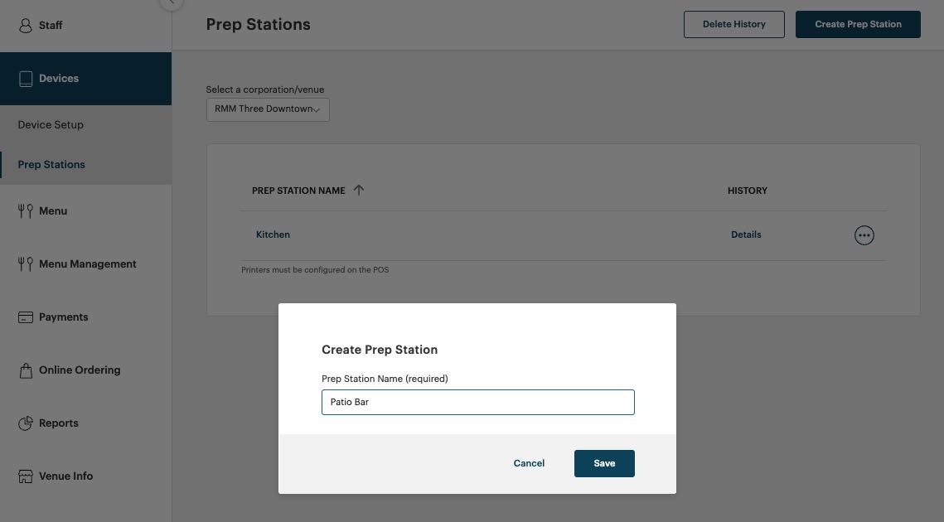
Task: Collapse the sidebar using the circular back arrow
Action: pyautogui.click(x=171, y=4)
